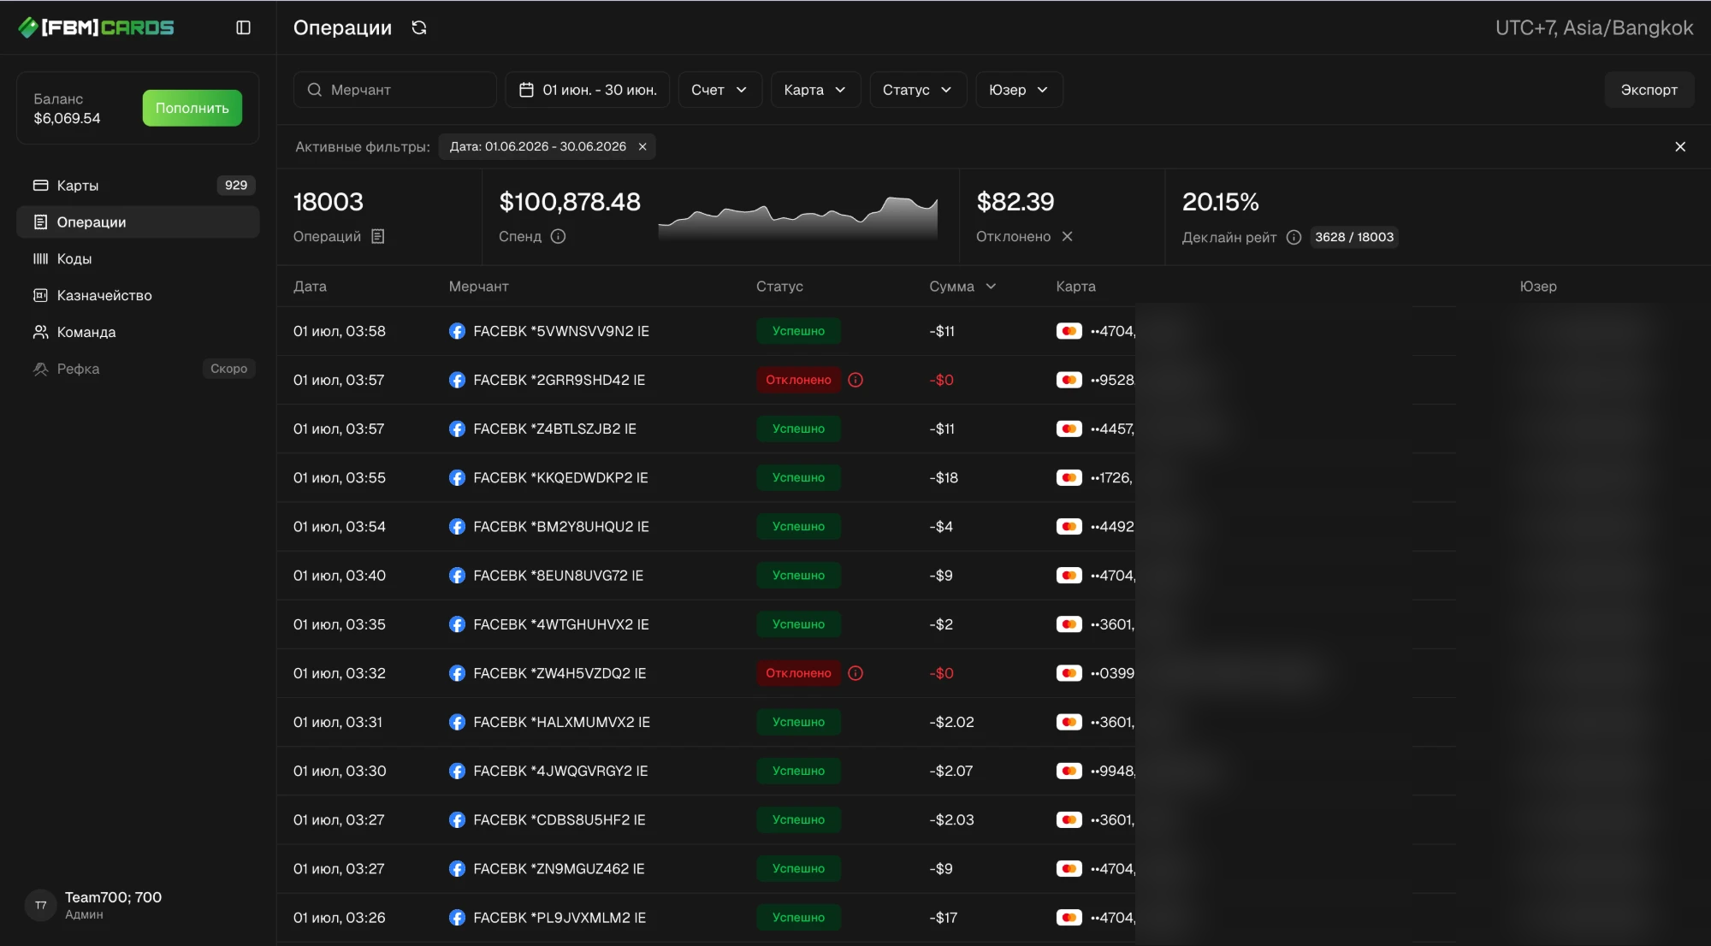Show decline reason for 2GRR9SHD42 transaction

click(855, 380)
